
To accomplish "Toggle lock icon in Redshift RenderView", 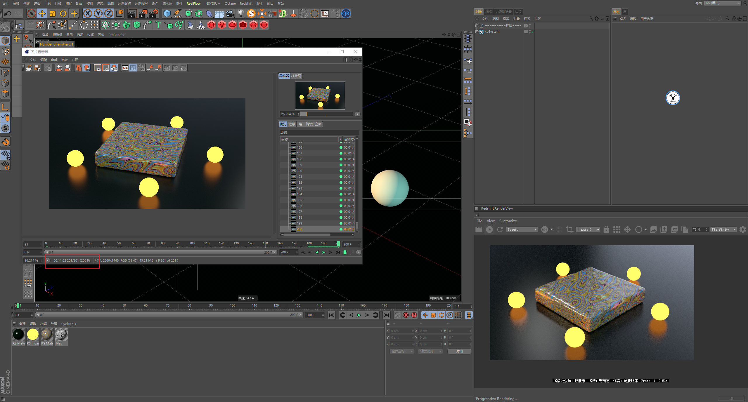I will point(606,229).
